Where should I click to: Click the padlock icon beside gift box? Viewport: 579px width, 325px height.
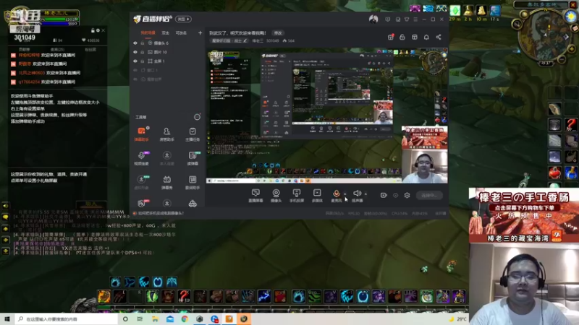(x=402, y=37)
